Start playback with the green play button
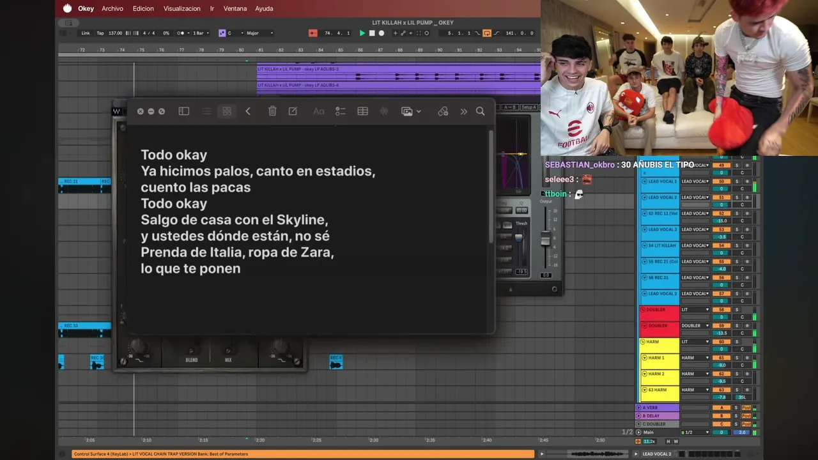The height and width of the screenshot is (460, 818). [x=362, y=33]
